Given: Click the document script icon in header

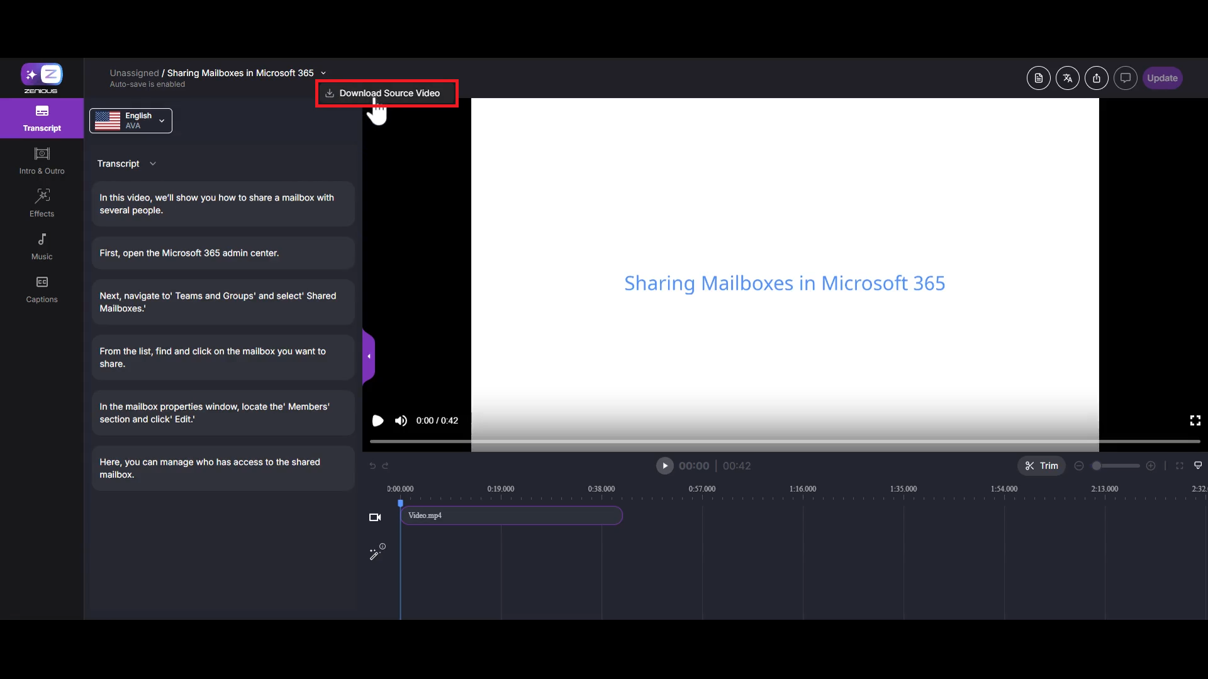Looking at the screenshot, I should click(x=1038, y=78).
